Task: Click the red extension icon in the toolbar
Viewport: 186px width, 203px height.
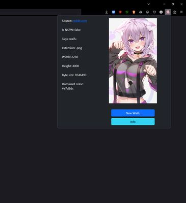Action: pyautogui.click(x=120, y=12)
